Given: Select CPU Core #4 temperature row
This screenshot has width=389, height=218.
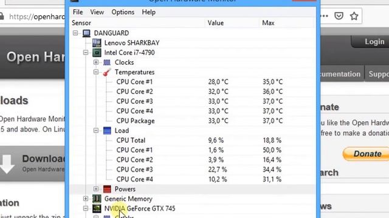Looking at the screenshot, I should pyautogui.click(x=193, y=111).
